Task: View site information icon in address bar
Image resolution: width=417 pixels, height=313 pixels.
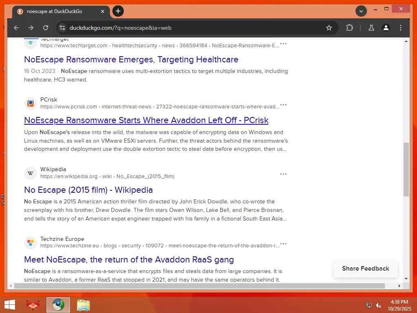Action: [x=62, y=28]
